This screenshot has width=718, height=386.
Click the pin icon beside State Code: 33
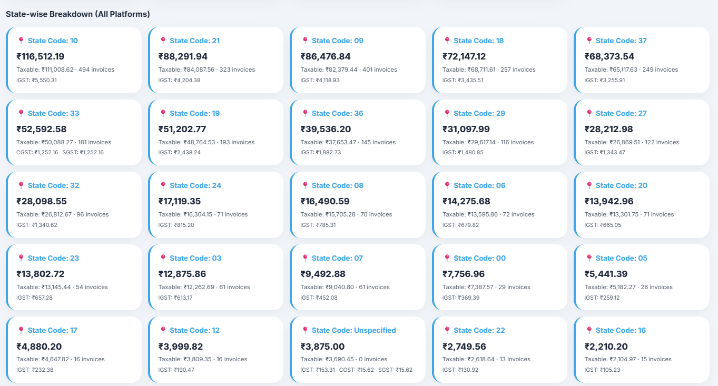(x=21, y=113)
